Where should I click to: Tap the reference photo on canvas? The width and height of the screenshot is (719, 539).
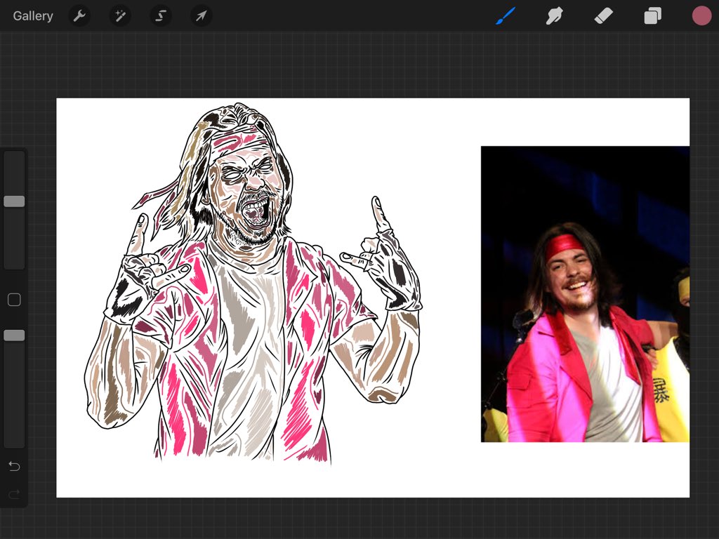(x=585, y=294)
